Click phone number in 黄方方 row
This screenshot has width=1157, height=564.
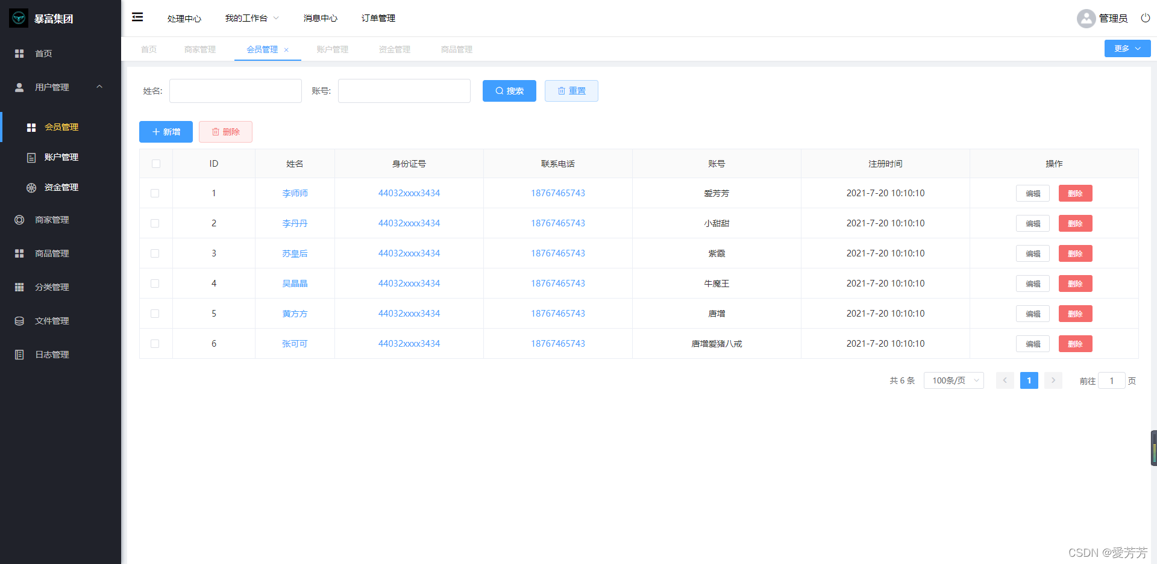(x=558, y=314)
